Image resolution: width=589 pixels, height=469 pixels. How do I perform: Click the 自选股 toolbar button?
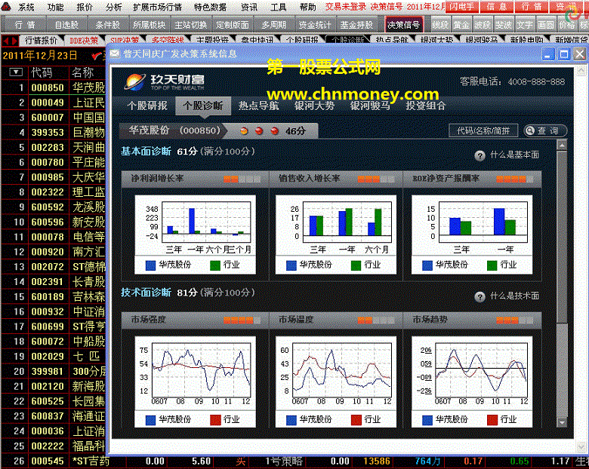[66, 25]
